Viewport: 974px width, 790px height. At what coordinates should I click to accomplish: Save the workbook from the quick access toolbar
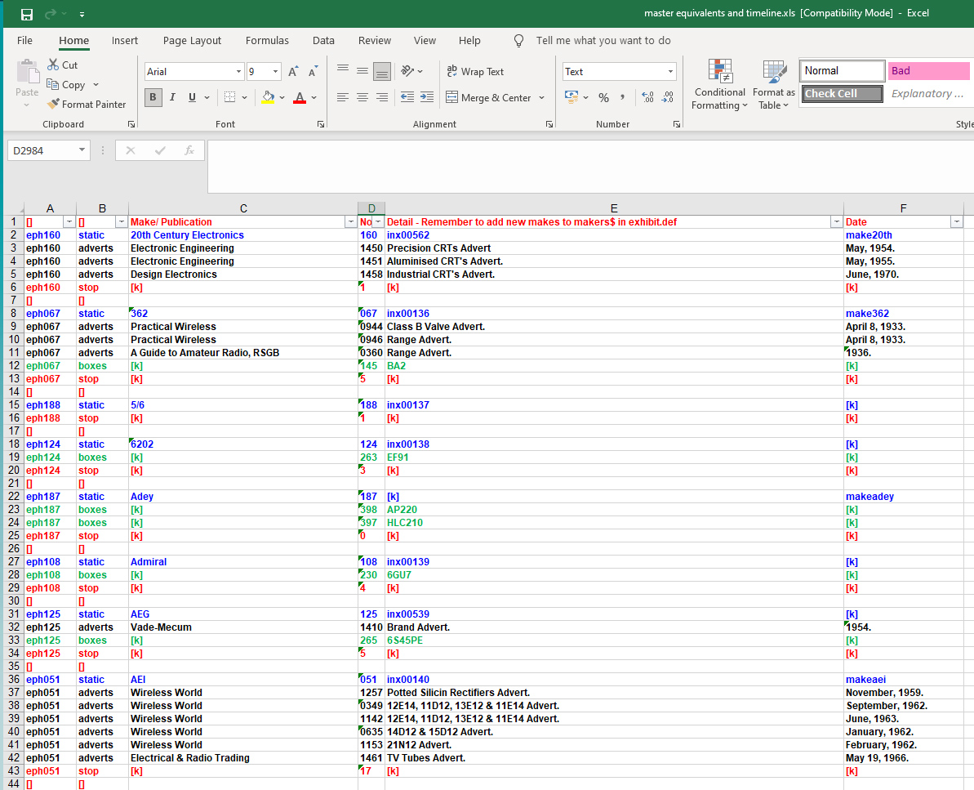coord(27,14)
